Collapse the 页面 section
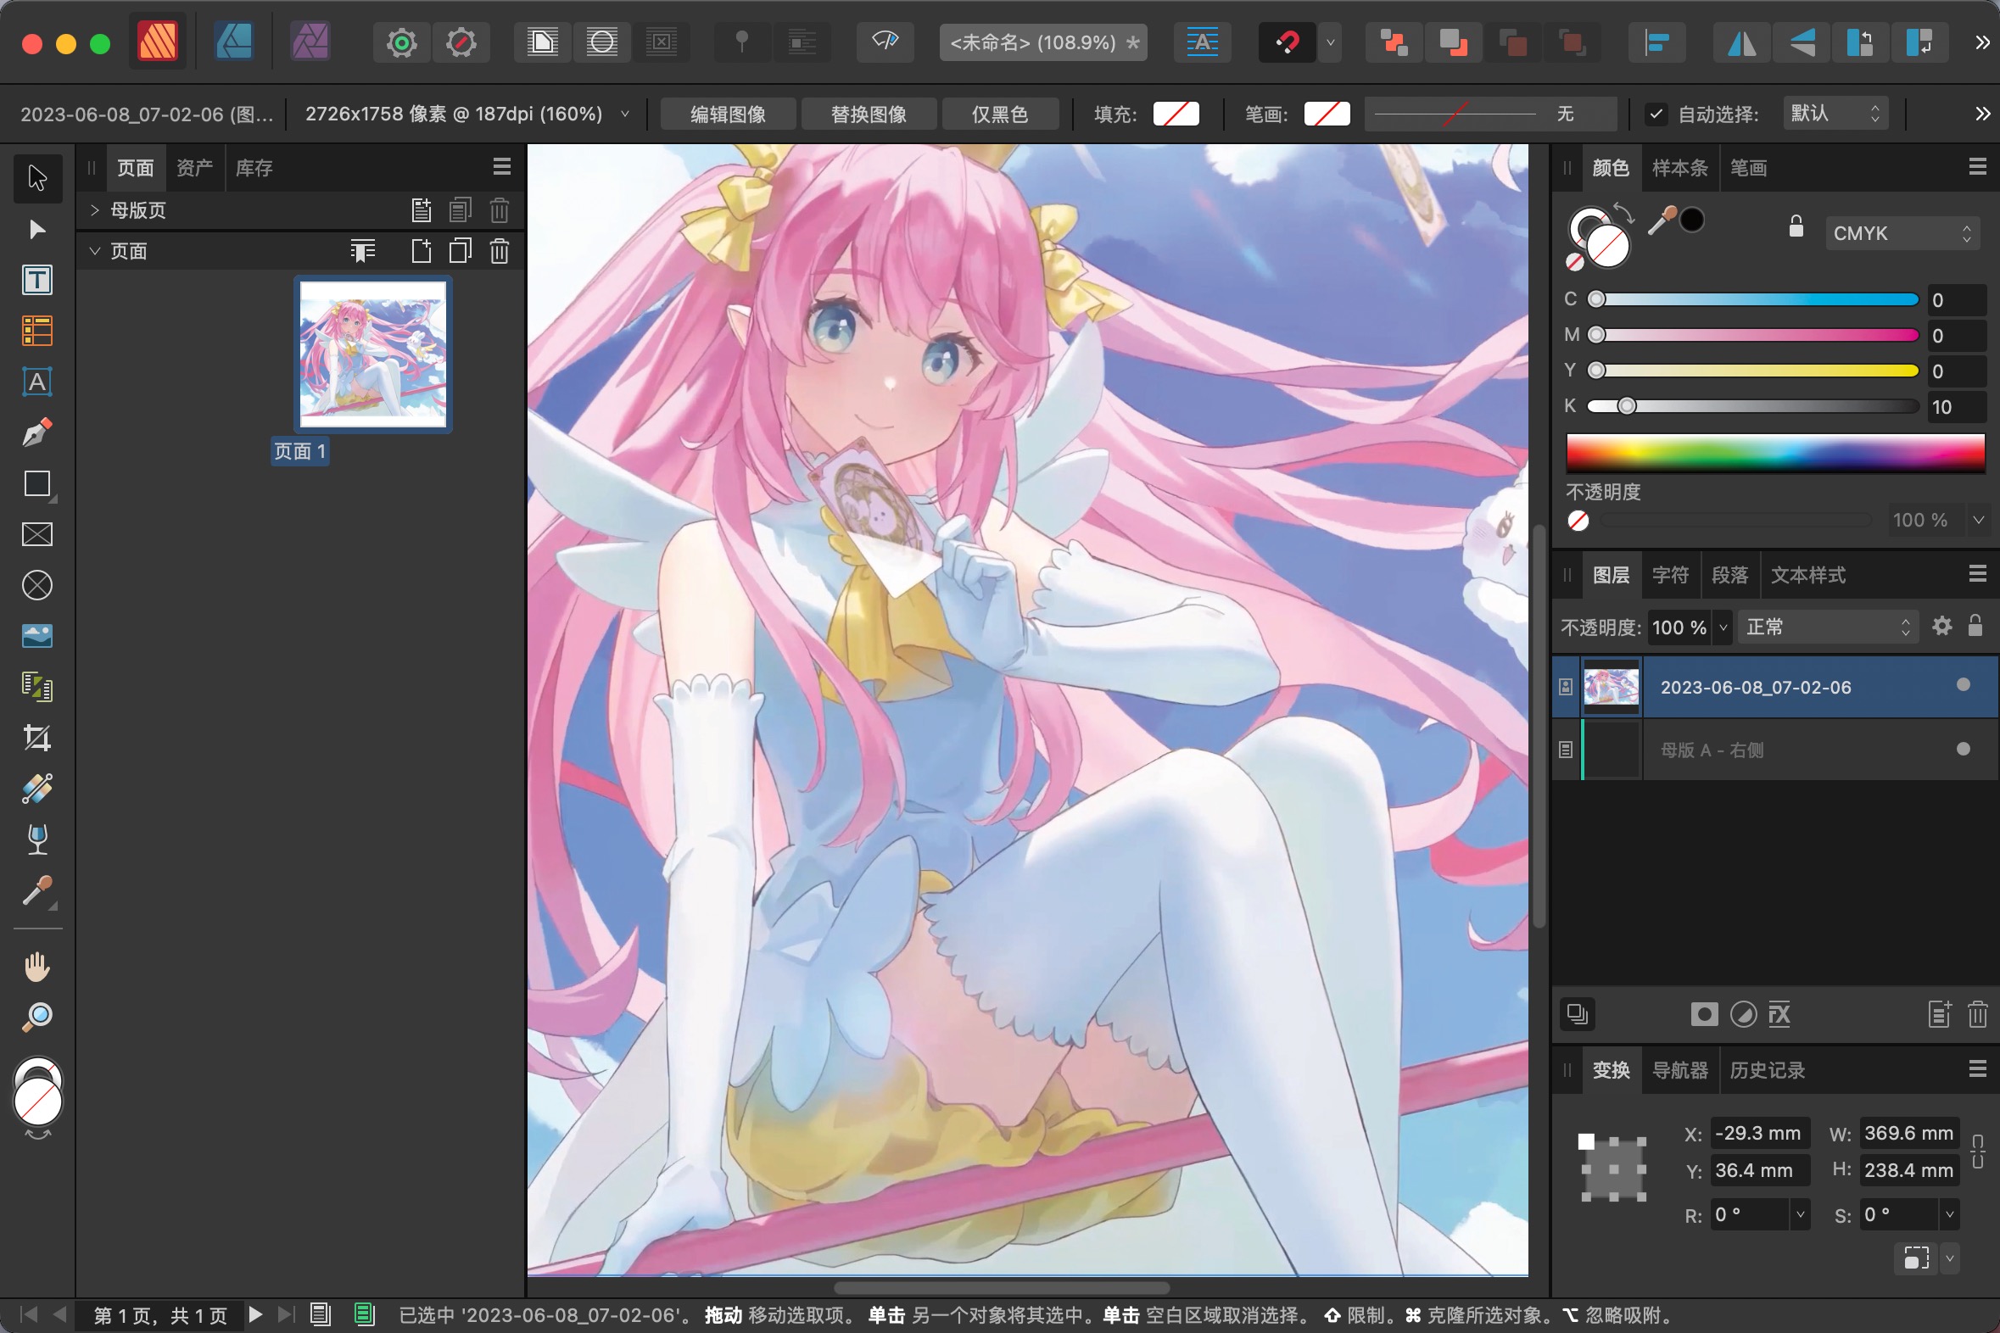Viewport: 2000px width, 1333px height. [x=94, y=251]
